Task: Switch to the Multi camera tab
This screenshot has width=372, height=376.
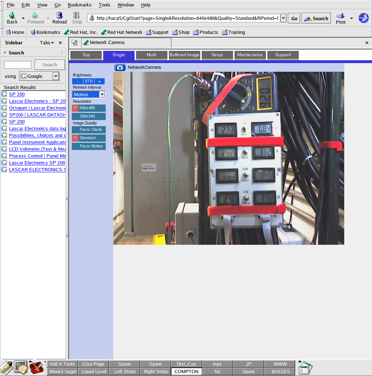Action: (x=152, y=55)
